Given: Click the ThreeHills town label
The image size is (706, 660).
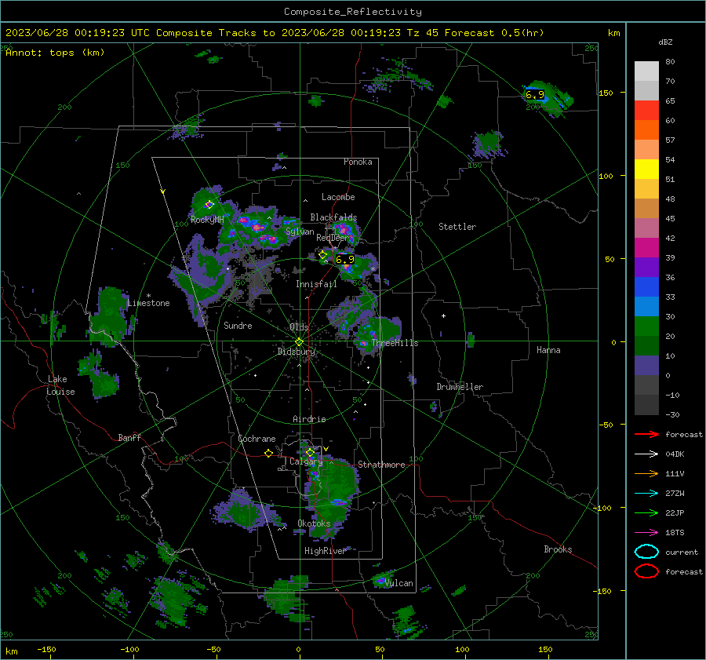Looking at the screenshot, I should (x=395, y=343).
